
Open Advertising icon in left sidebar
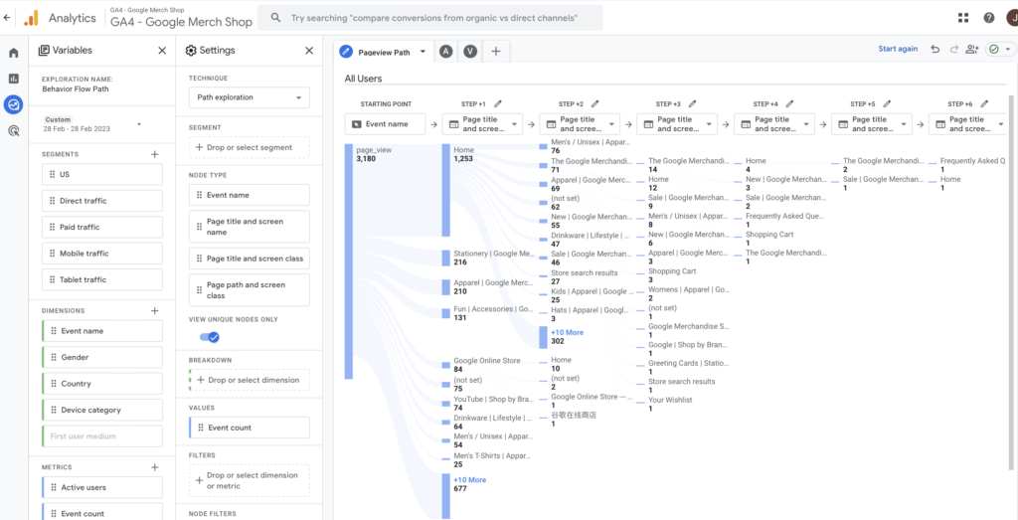pyautogui.click(x=14, y=130)
